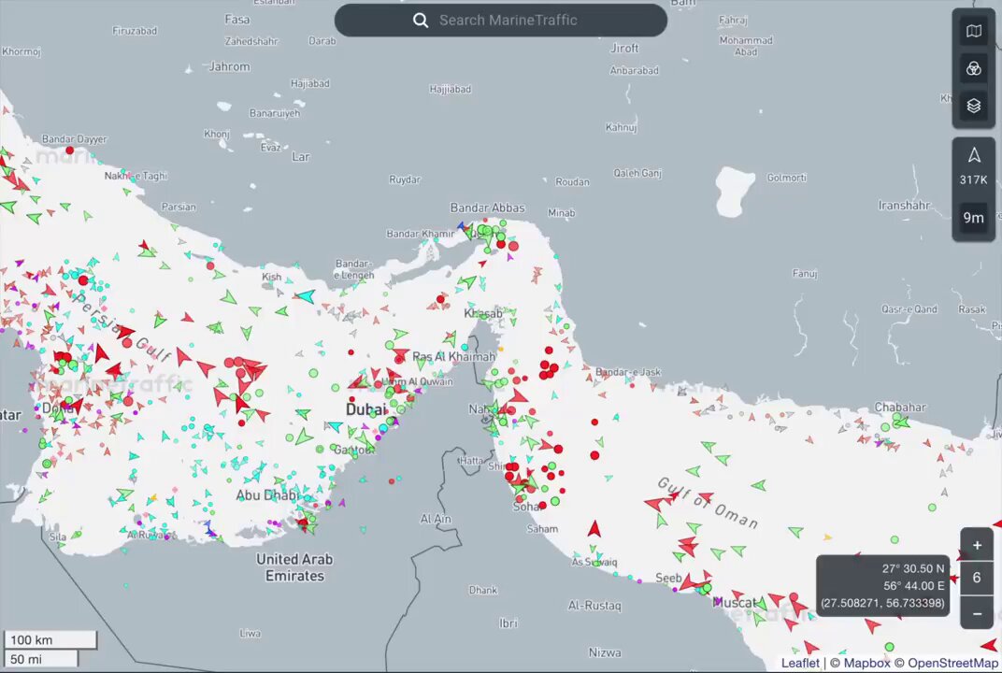Screen dimensions: 1002x673
Task: Click the Kish island label
Action: tap(272, 277)
